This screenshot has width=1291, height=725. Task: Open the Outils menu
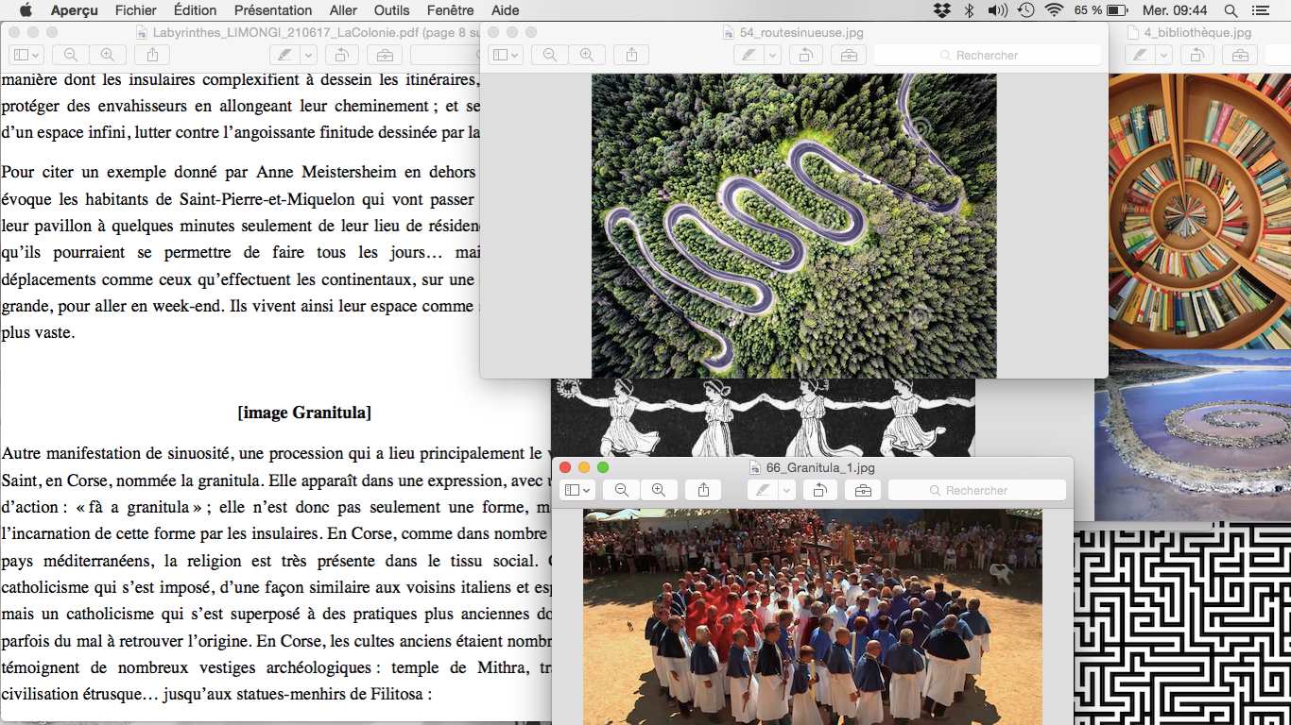(x=391, y=10)
